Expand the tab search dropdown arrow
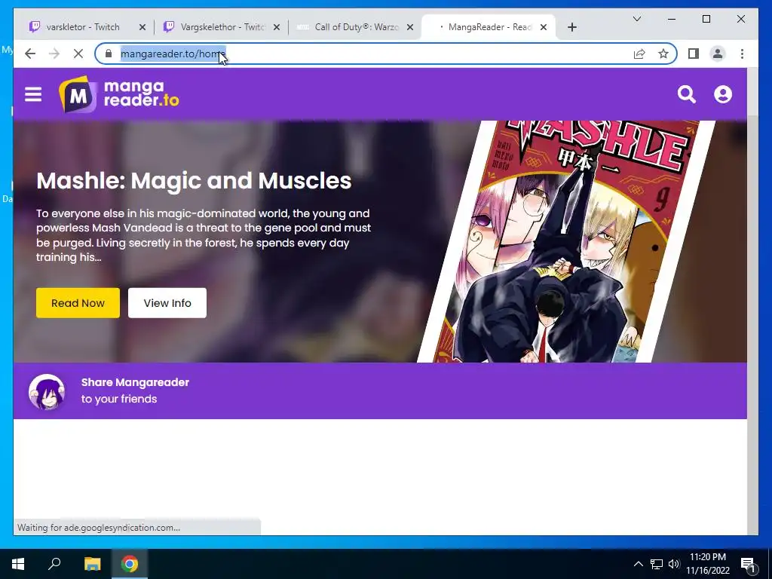Viewport: 772px width, 579px height. (x=636, y=19)
